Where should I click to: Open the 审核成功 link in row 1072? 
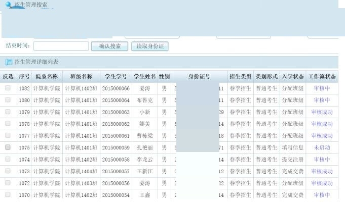coord(322,183)
